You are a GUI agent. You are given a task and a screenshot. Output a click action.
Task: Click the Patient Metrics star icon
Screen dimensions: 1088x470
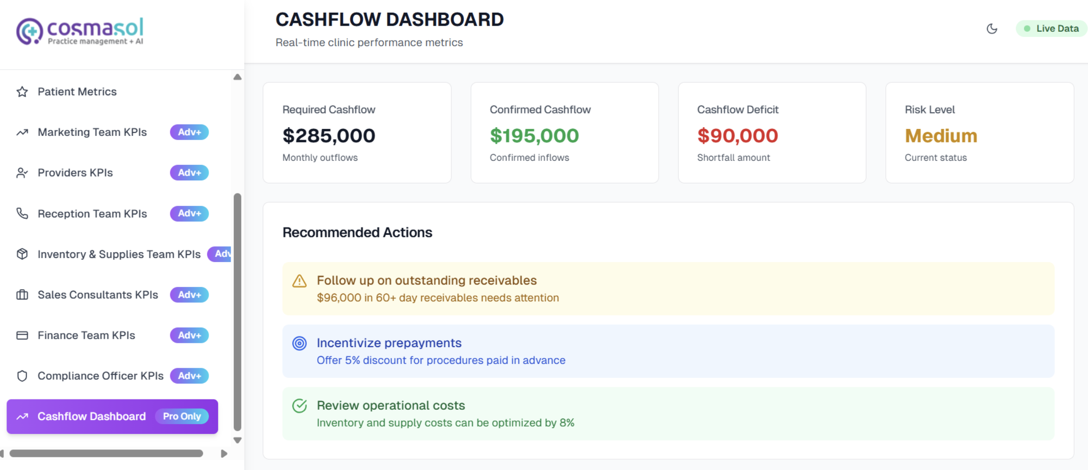pyautogui.click(x=22, y=92)
